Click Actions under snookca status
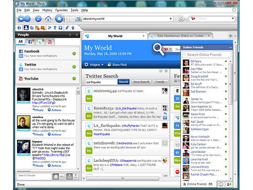 click(x=54, y=134)
